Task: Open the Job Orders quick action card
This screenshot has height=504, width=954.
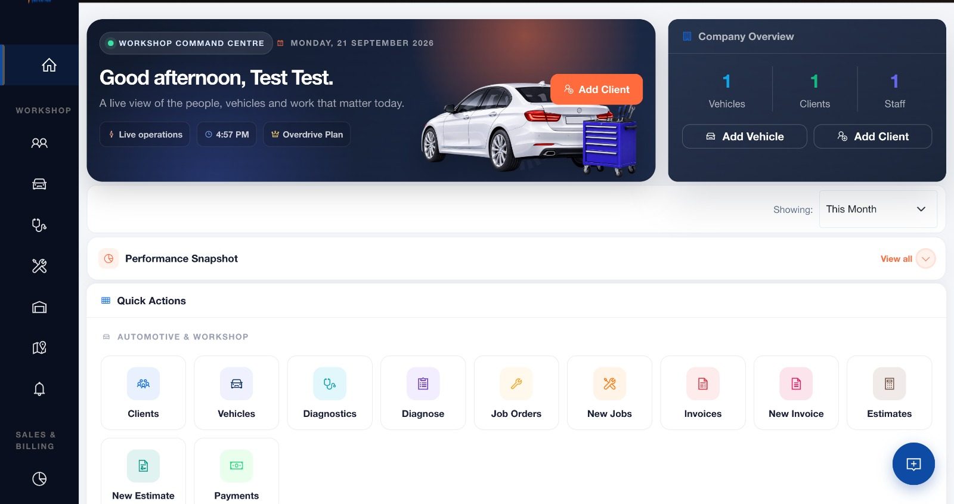Action: point(516,392)
